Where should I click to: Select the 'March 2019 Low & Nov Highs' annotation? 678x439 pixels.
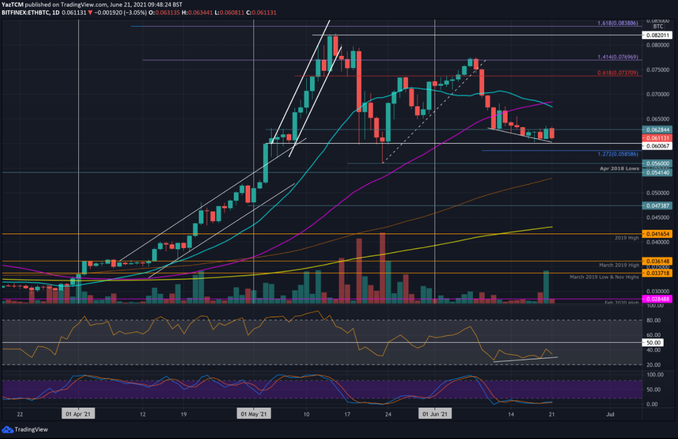(604, 277)
